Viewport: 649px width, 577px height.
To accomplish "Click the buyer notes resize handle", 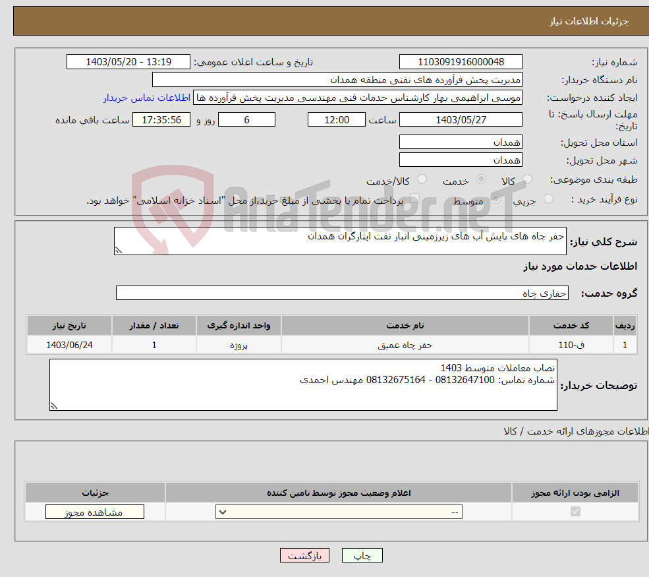I will point(54,406).
